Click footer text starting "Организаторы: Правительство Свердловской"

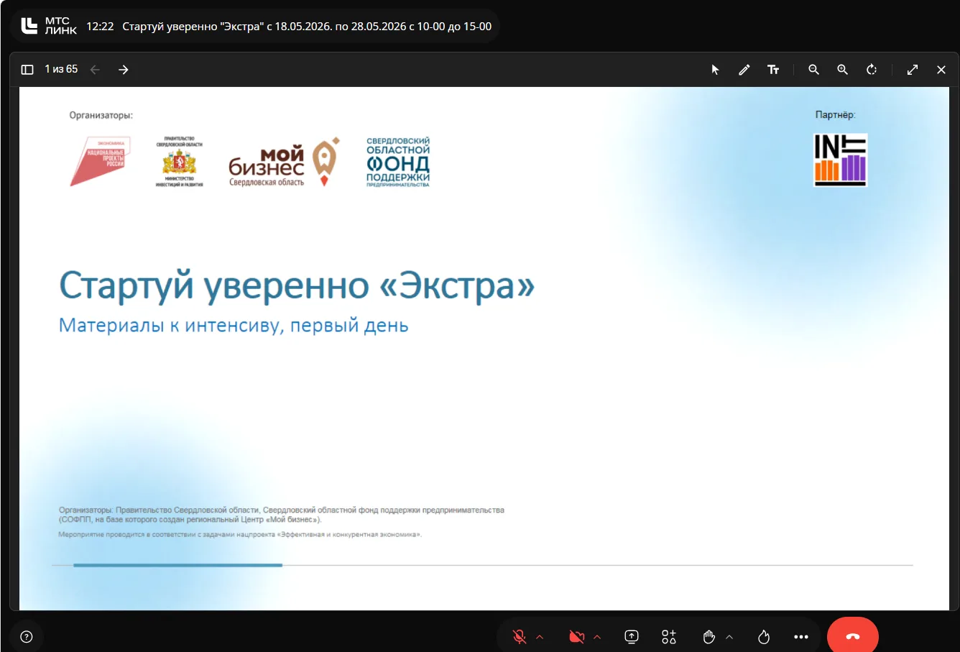[x=282, y=515]
